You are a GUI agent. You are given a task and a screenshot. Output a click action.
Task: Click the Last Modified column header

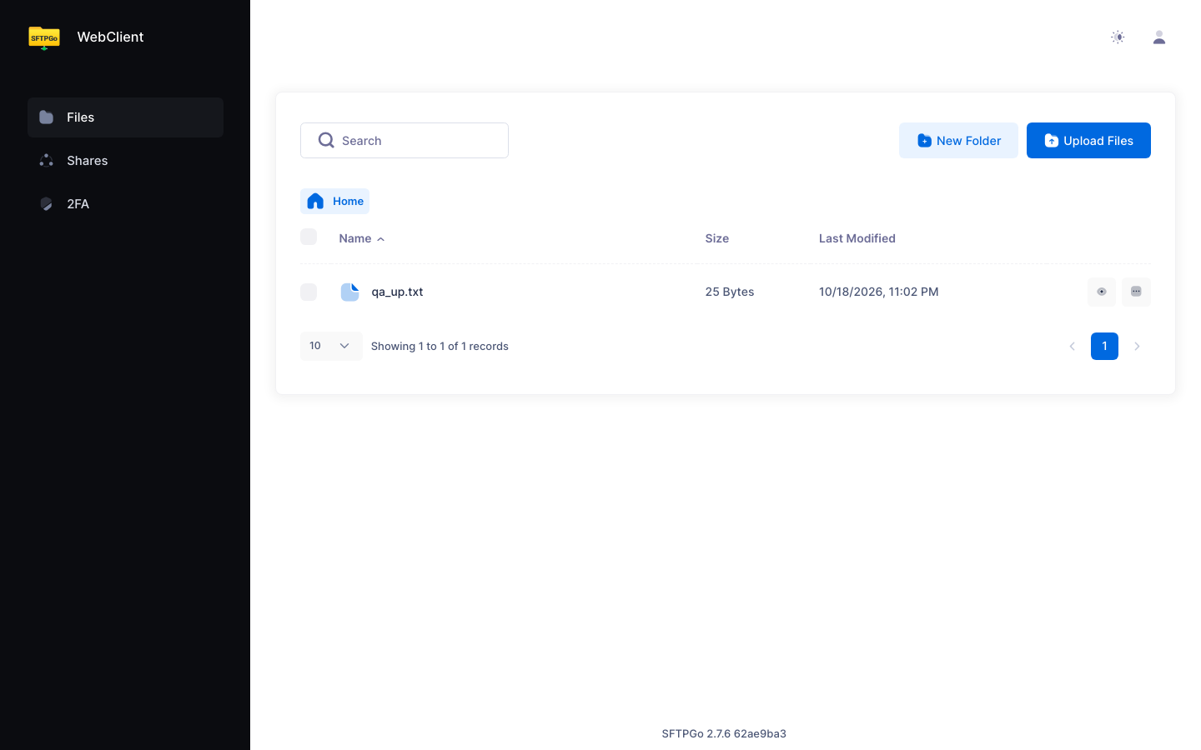pyautogui.click(x=857, y=238)
